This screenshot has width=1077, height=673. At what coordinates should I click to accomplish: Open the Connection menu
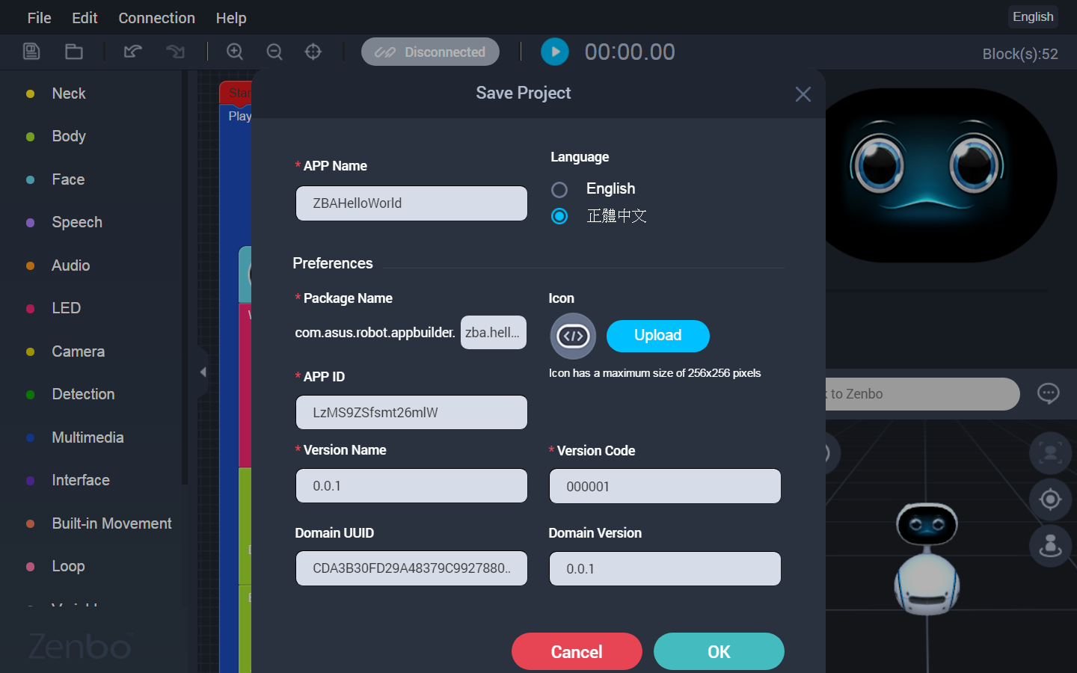[x=156, y=18]
